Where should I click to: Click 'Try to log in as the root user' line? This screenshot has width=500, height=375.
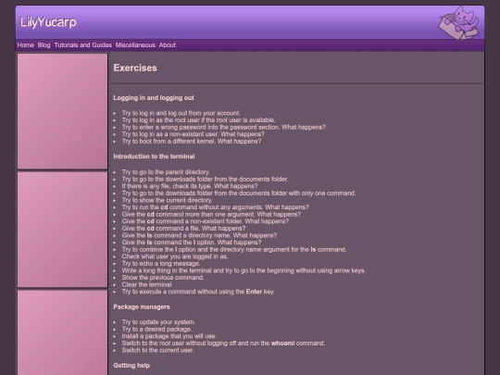[x=199, y=119]
